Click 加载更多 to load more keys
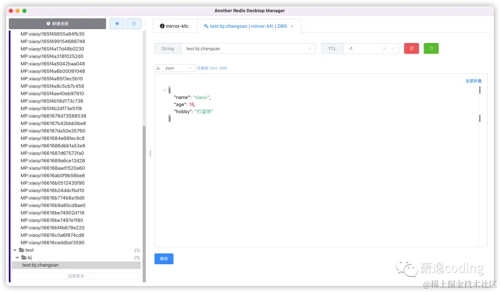Image resolution: width=500 pixels, height=292 pixels. tap(76, 276)
